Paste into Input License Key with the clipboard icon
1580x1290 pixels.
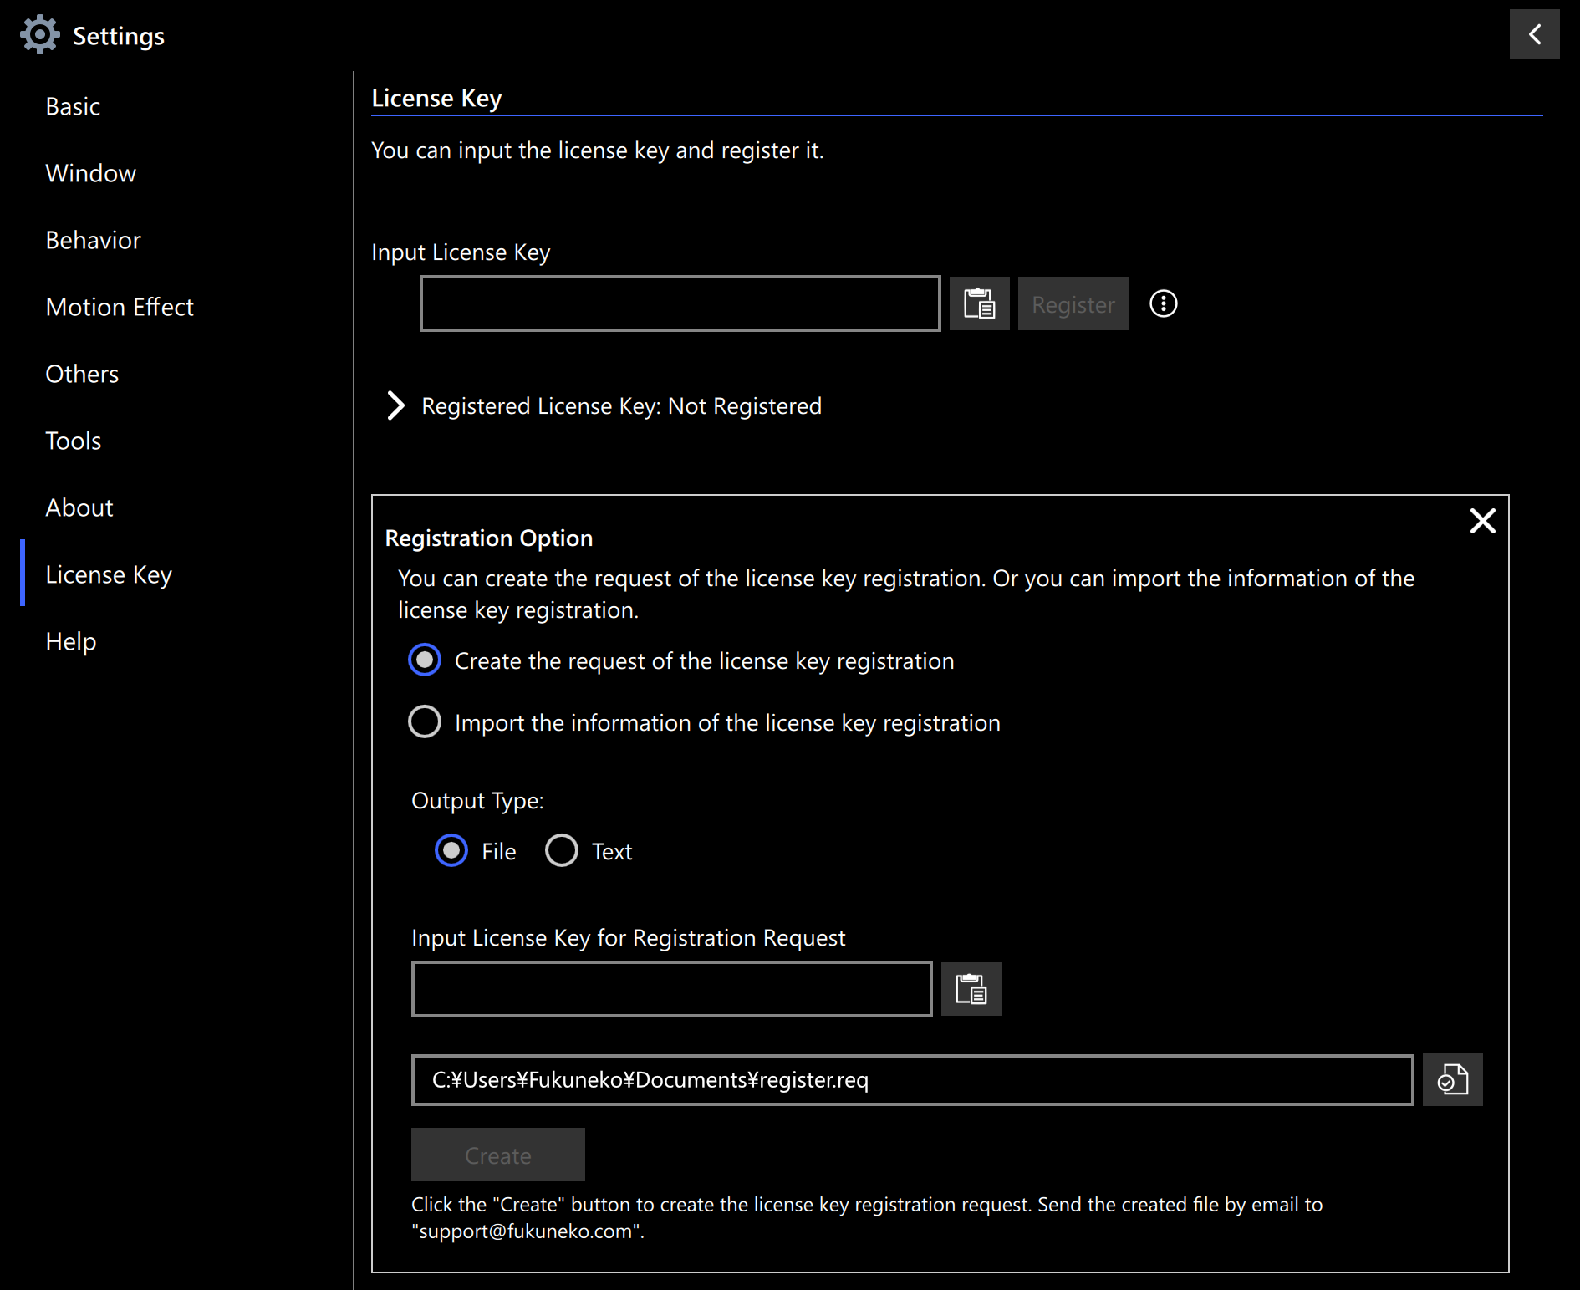point(979,303)
